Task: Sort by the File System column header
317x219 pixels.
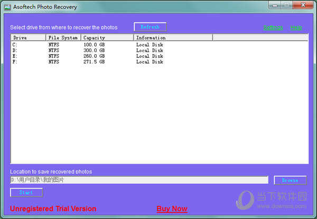Action: coord(63,37)
